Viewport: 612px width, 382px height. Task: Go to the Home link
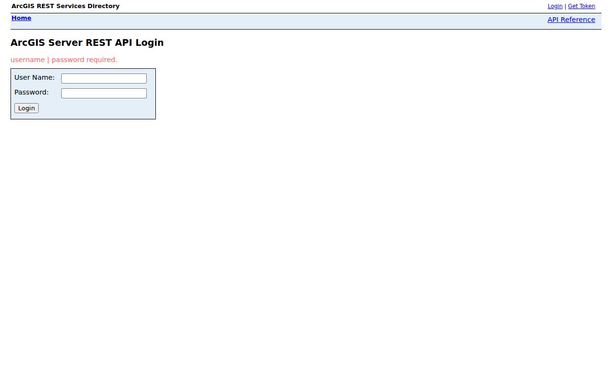(x=22, y=18)
